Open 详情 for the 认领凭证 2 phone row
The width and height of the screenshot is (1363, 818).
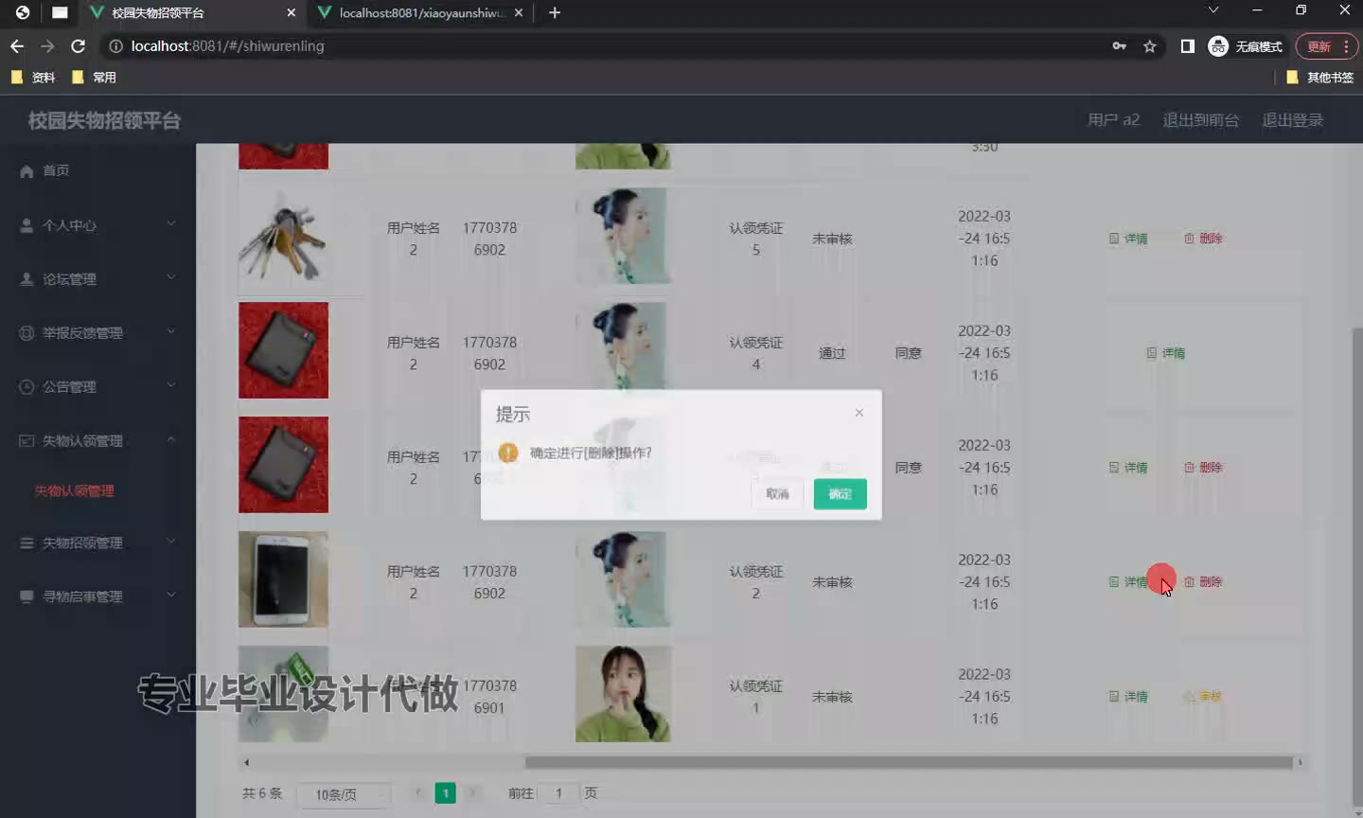(x=1128, y=582)
